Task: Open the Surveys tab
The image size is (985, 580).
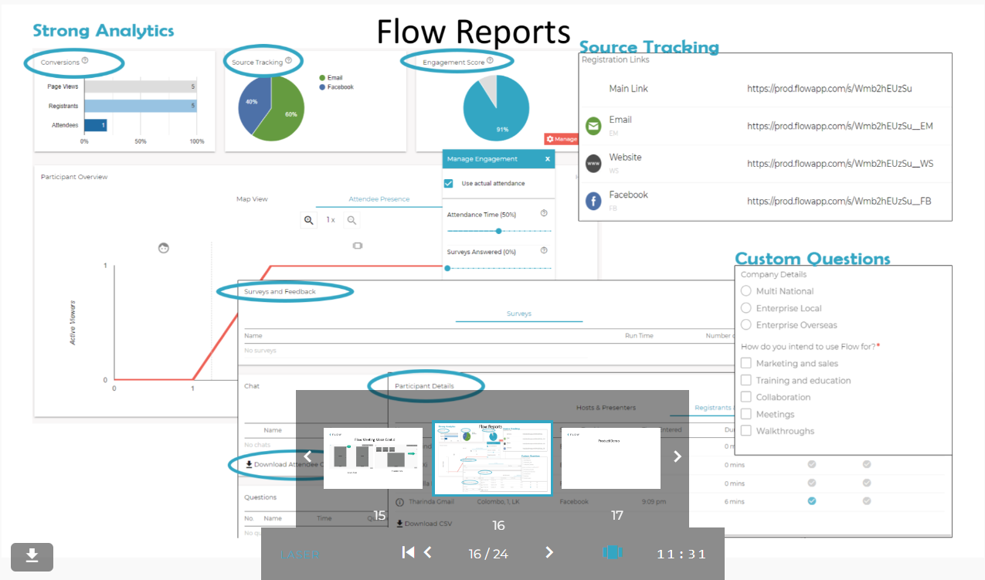Action: (519, 314)
